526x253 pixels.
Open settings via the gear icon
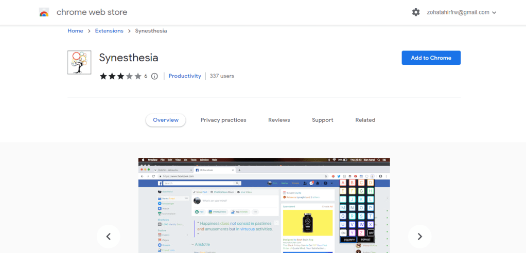coord(416,12)
